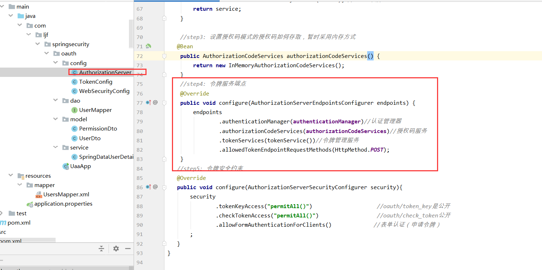
Task: Click the comment //oauth/check_token公开
Action: [x=414, y=216]
